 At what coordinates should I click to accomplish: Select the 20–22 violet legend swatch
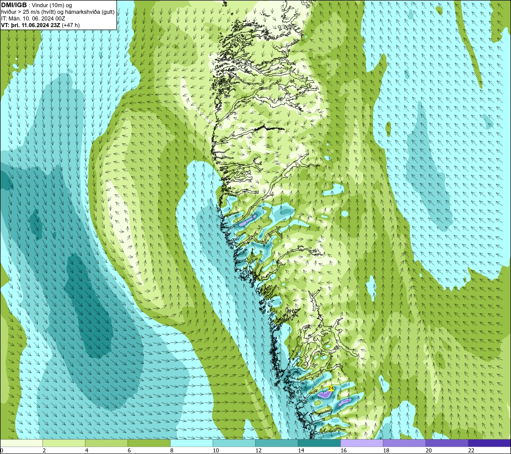[447, 443]
